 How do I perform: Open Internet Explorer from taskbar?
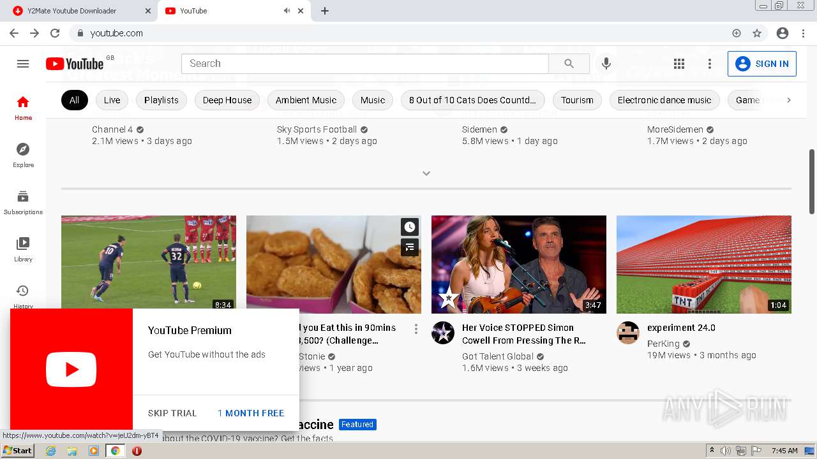tap(51, 451)
